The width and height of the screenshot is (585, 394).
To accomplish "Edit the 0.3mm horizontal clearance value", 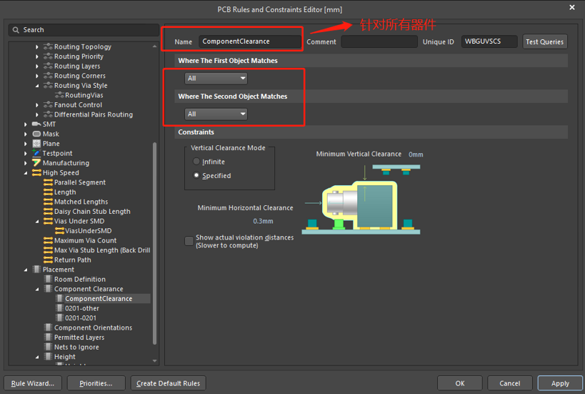I will (263, 221).
